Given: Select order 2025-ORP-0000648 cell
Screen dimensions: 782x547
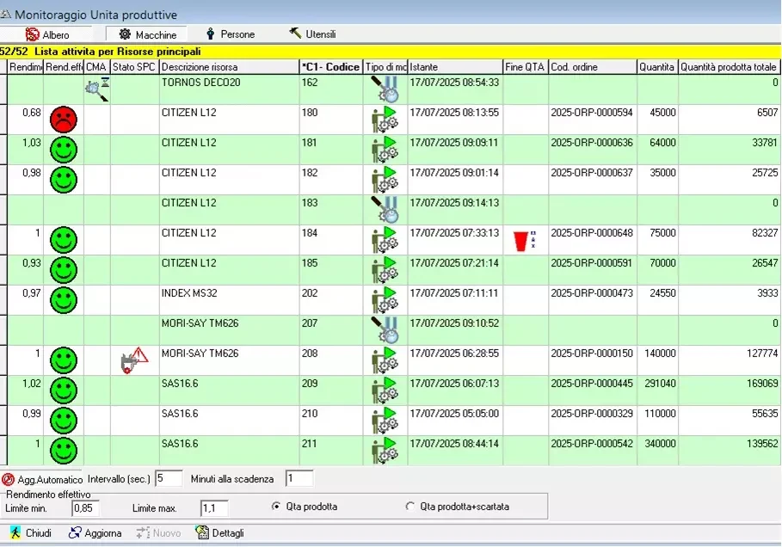Looking at the screenshot, I should (593, 240).
